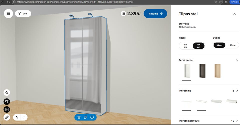This screenshot has width=240, height=125.
Task: Click the t-shirt clothing view icon
Action: (x=7, y=101)
